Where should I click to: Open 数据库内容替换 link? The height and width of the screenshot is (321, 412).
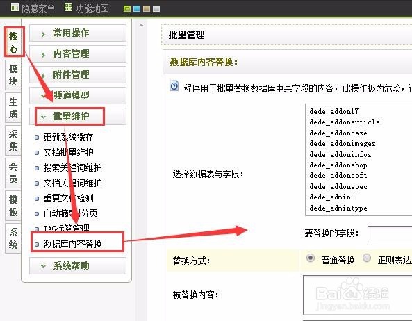point(72,244)
